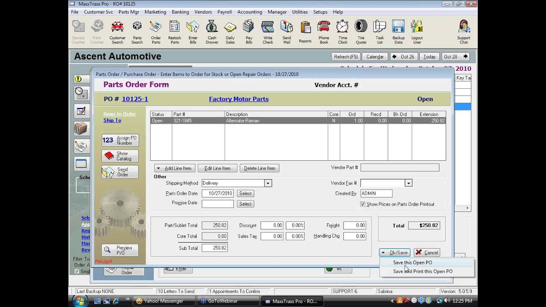Open the Task List tool
Image resolution: width=546 pixels, height=307 pixels.
click(x=380, y=32)
